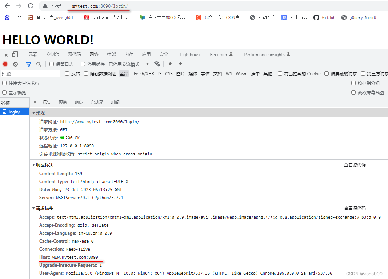Click the 查看源代码 link for response headers
388x279 pixels.
pyautogui.click(x=355, y=164)
